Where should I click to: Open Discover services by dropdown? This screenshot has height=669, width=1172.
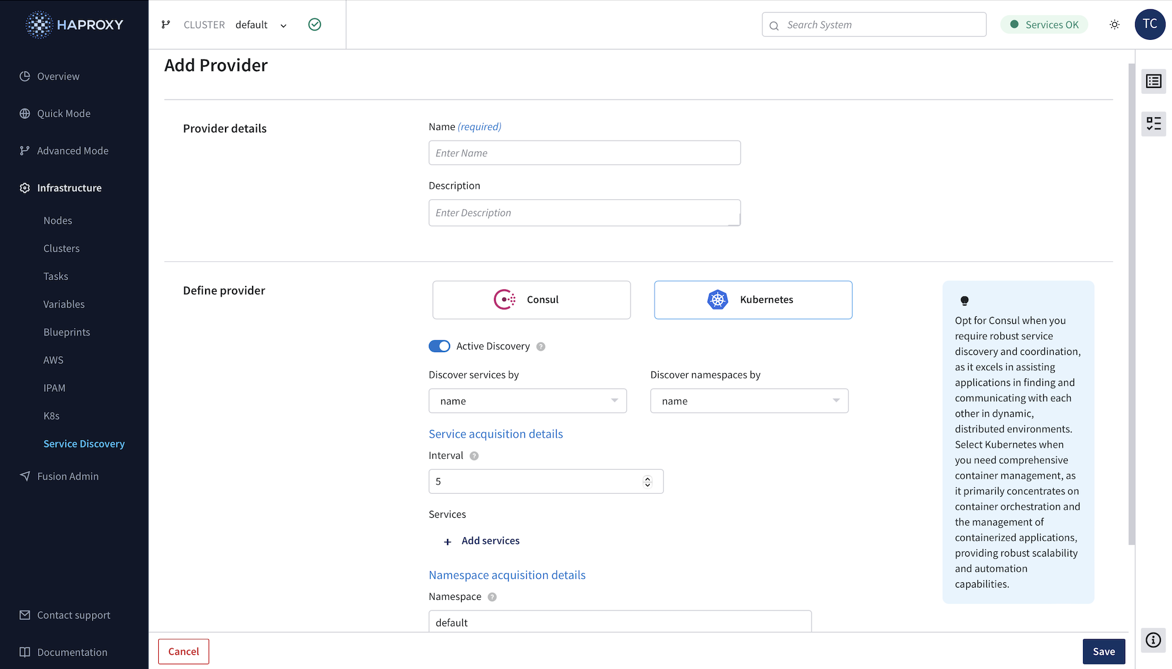(x=527, y=401)
